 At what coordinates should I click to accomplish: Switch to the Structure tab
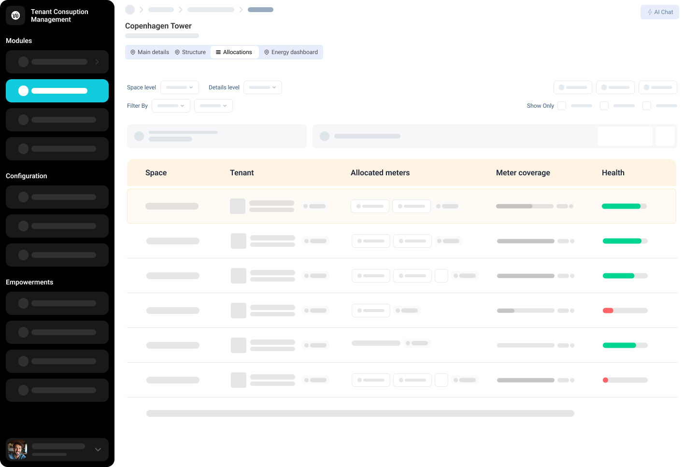tap(190, 52)
